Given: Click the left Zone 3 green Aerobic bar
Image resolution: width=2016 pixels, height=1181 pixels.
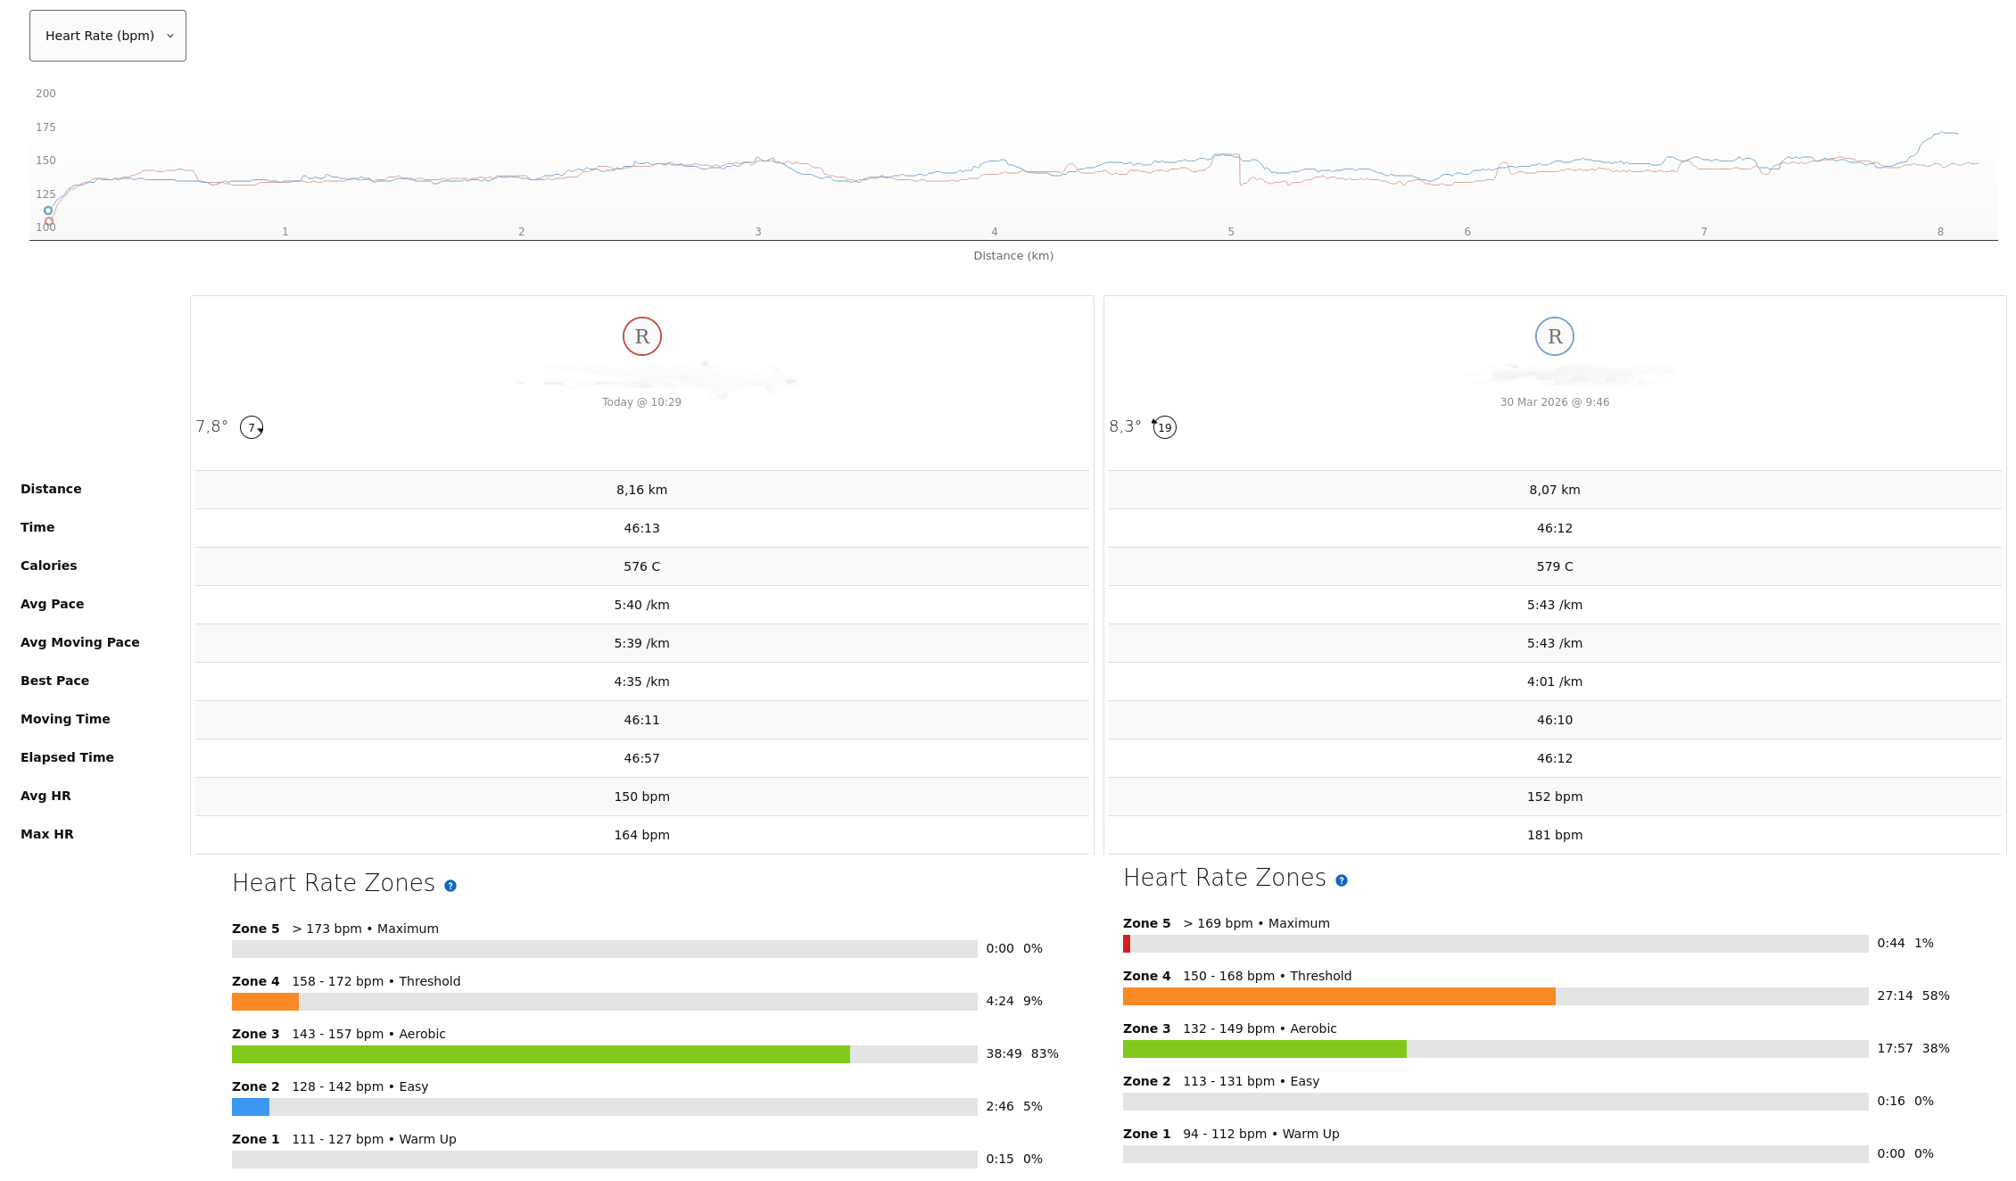Looking at the screenshot, I should point(541,1054).
